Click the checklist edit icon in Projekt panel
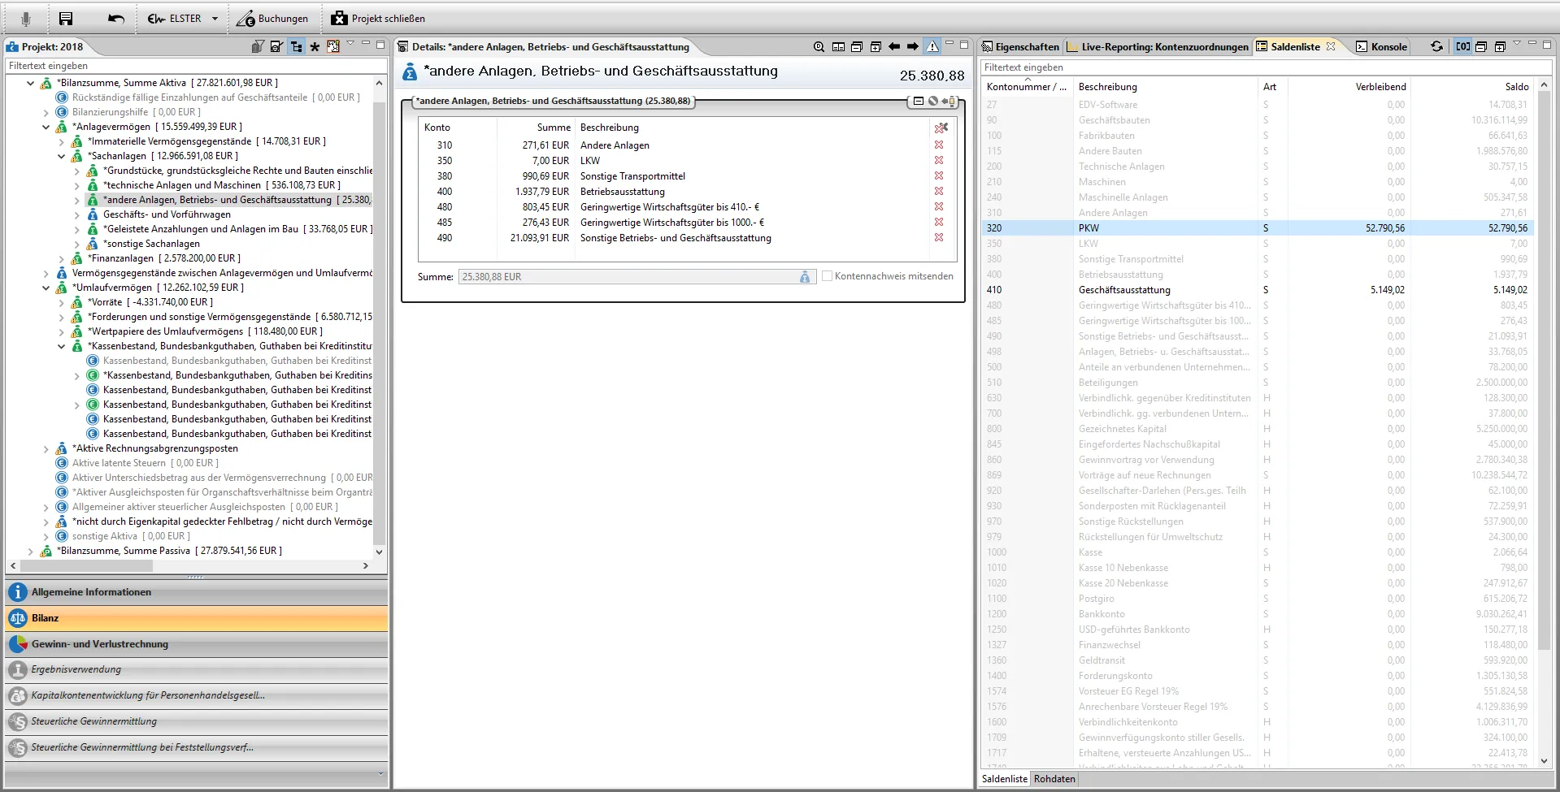 point(277,46)
